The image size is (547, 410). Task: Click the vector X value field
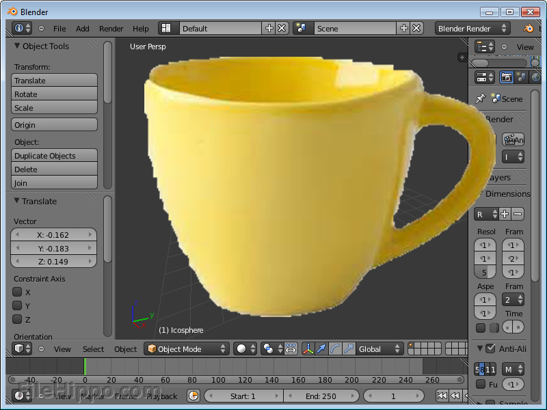(54, 234)
